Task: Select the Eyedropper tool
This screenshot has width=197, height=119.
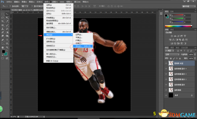Action: tap(7, 21)
